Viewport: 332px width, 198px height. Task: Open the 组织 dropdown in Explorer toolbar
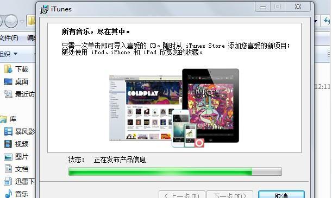pos(9,54)
